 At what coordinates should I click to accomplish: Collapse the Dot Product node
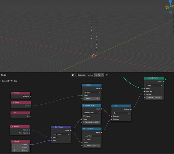coord(53,127)
